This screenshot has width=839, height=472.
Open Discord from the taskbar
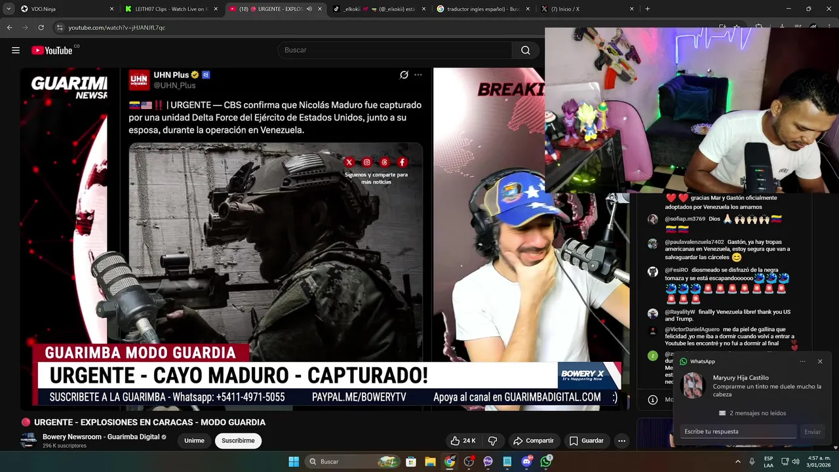(527, 462)
